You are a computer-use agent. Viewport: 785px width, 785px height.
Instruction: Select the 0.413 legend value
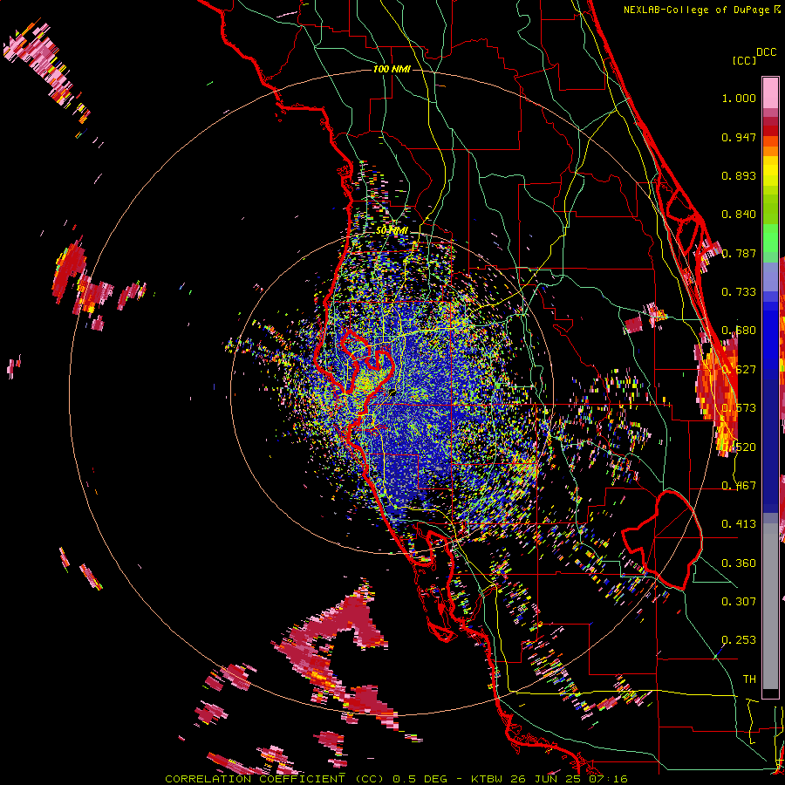[x=739, y=524]
